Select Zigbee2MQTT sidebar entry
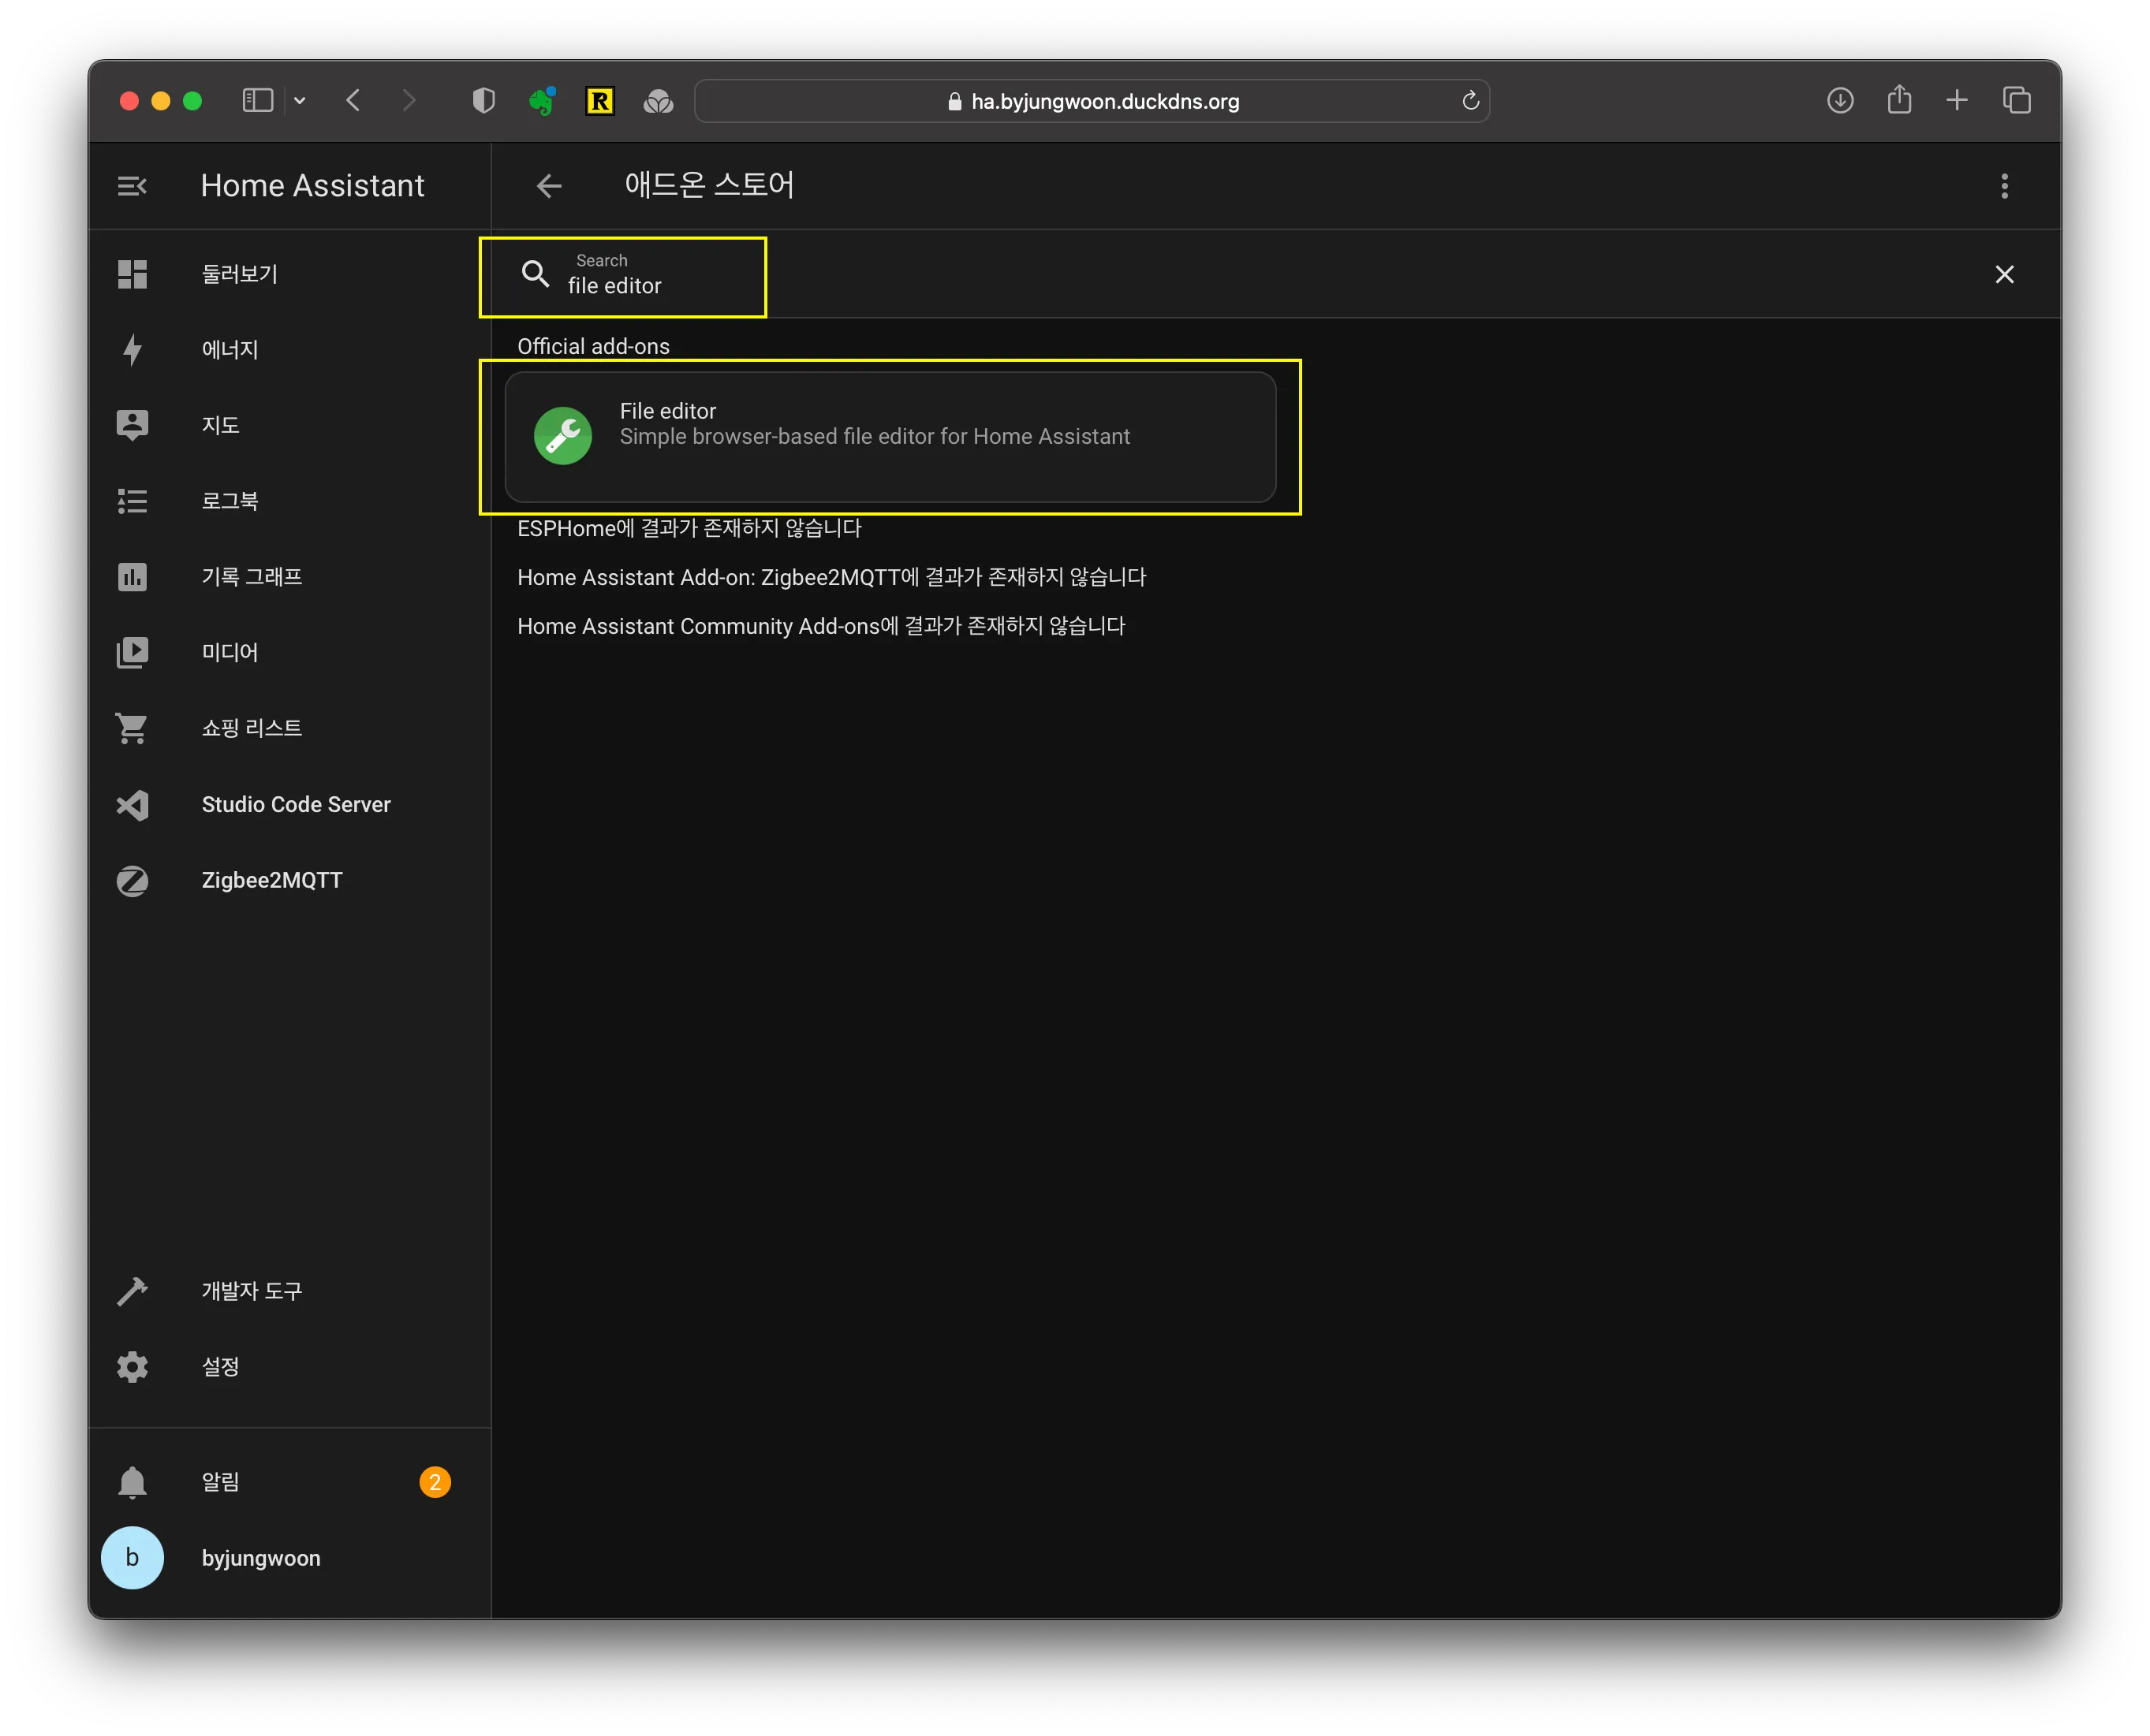The width and height of the screenshot is (2150, 1736). pyautogui.click(x=272, y=880)
